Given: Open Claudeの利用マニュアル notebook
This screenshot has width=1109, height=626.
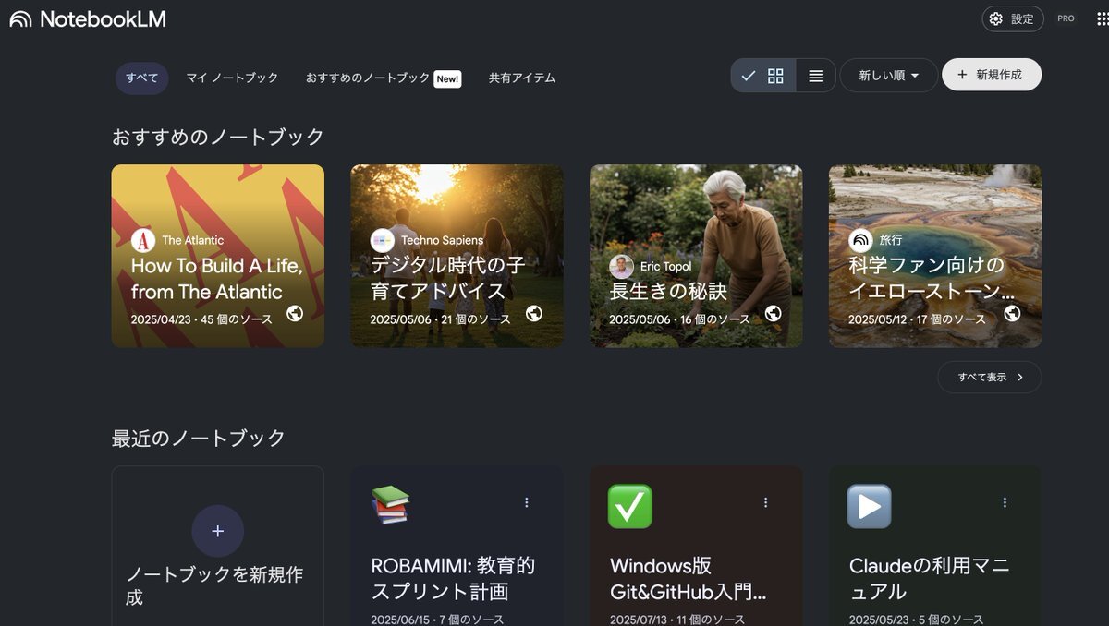Looking at the screenshot, I should point(935,546).
